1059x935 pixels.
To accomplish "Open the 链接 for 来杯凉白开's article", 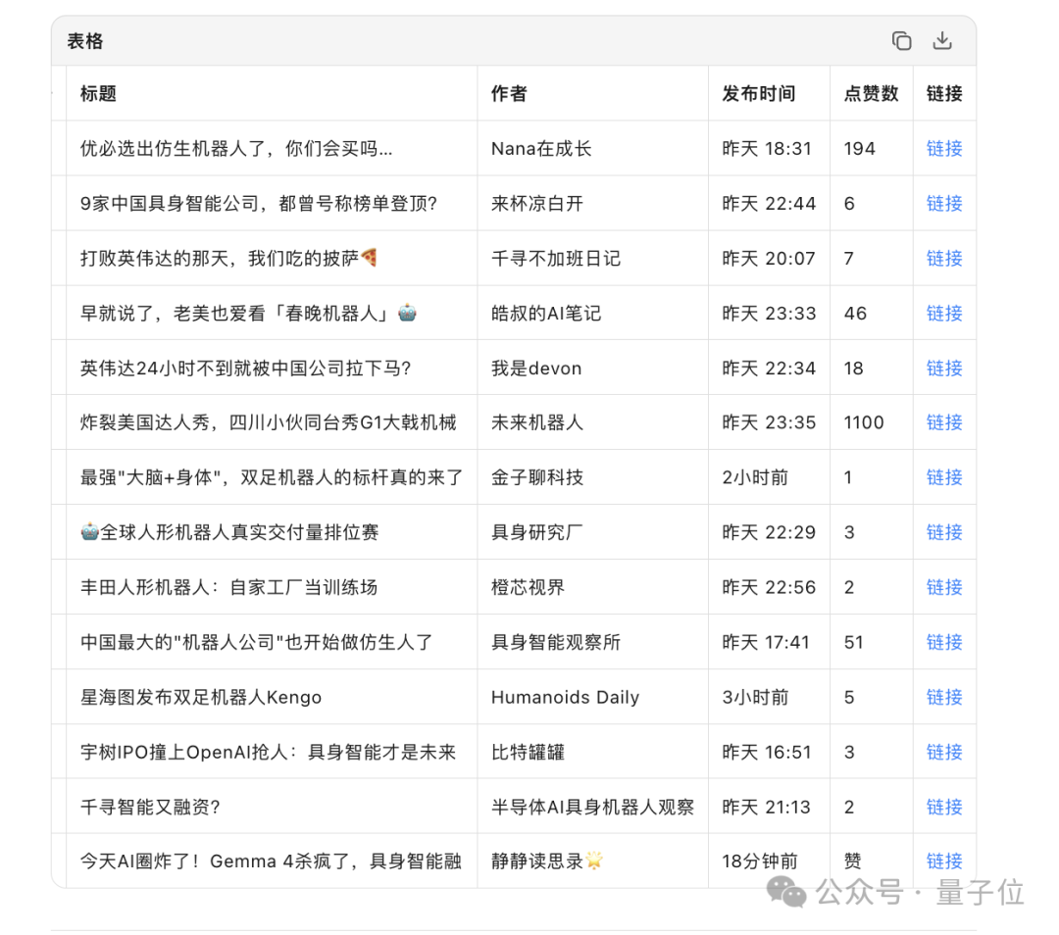I will [944, 203].
